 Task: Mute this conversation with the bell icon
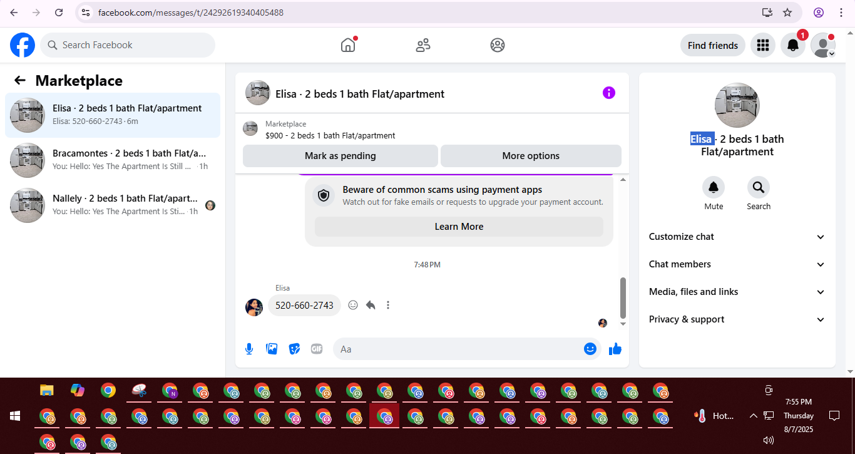click(x=714, y=187)
